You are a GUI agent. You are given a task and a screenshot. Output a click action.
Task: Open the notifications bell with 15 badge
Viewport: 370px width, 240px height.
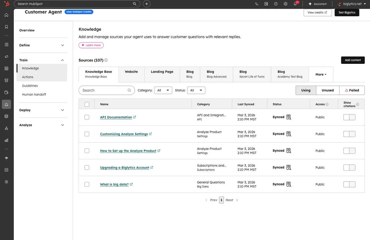click(x=296, y=3)
